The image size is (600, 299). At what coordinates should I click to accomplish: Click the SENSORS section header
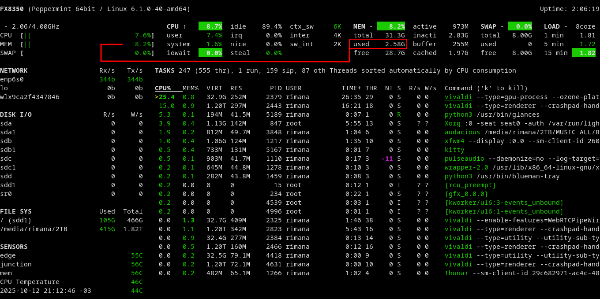pos(14,247)
